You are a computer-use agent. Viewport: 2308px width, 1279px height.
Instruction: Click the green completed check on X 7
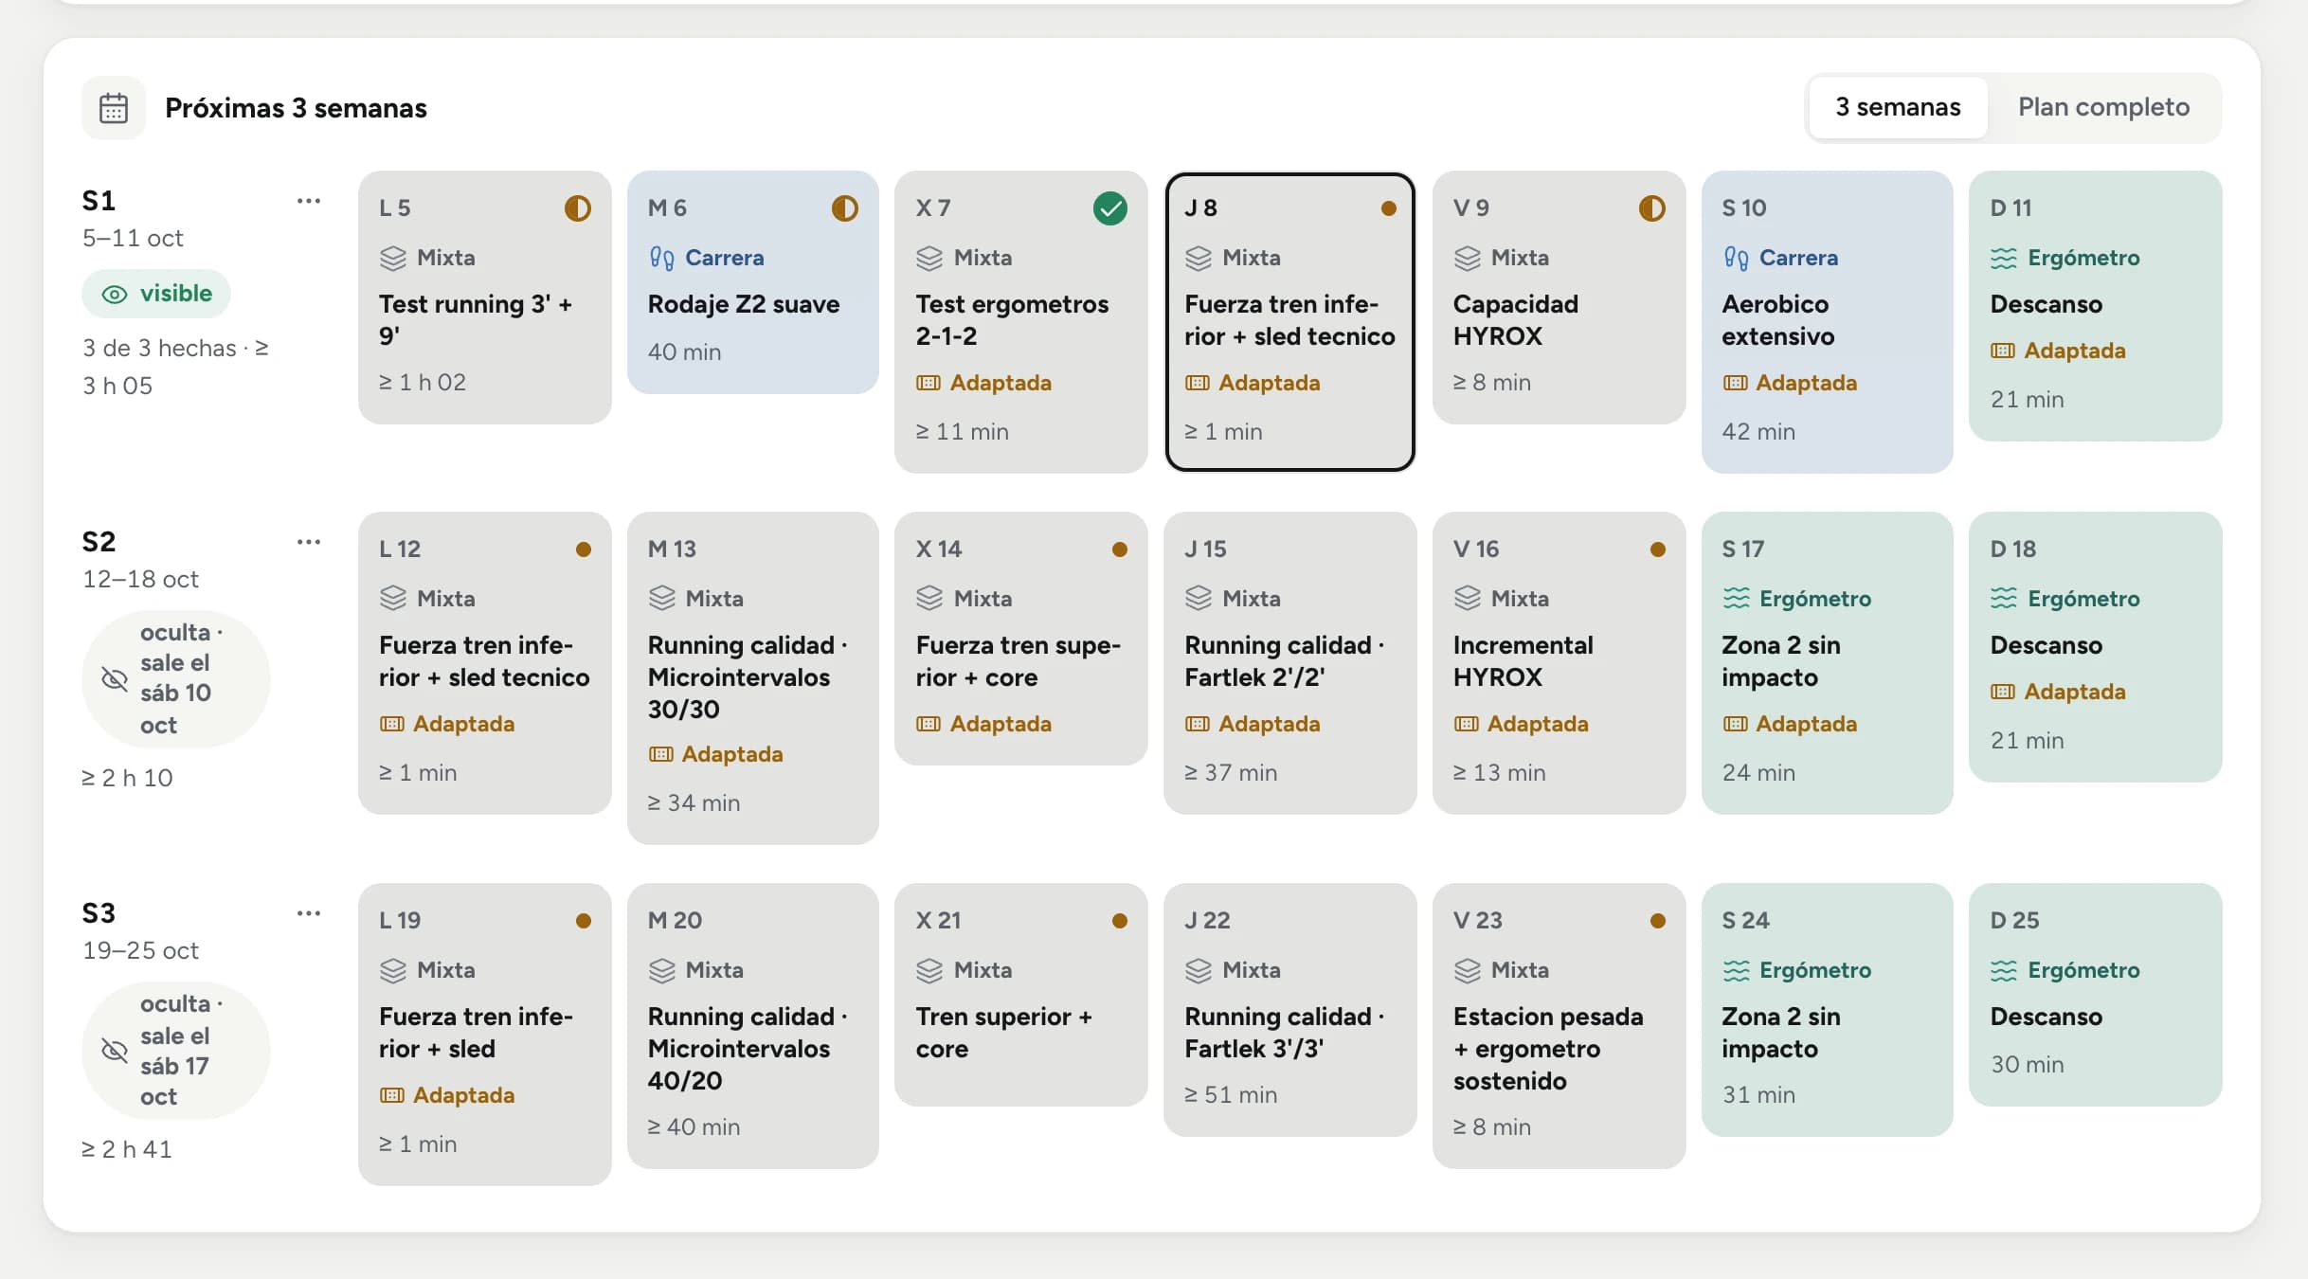tap(1110, 208)
